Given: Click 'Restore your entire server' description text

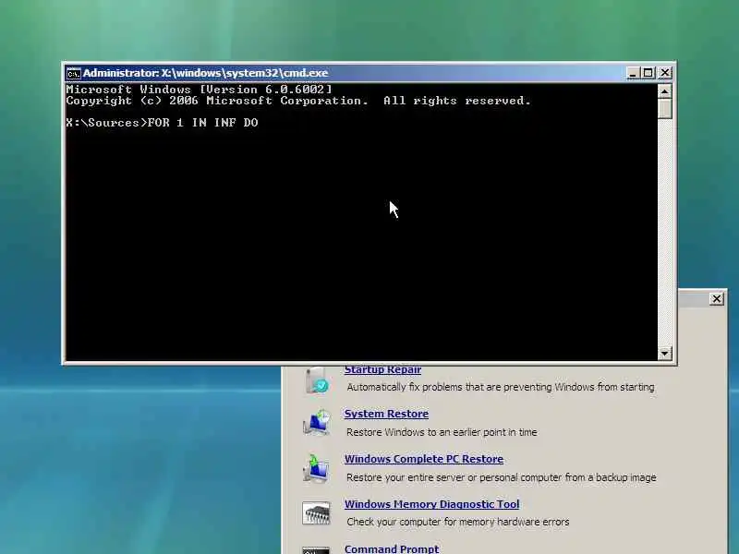Looking at the screenshot, I should 502,477.
